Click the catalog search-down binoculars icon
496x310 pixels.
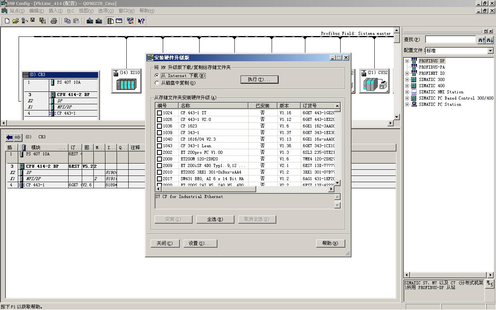pyautogui.click(x=490, y=40)
